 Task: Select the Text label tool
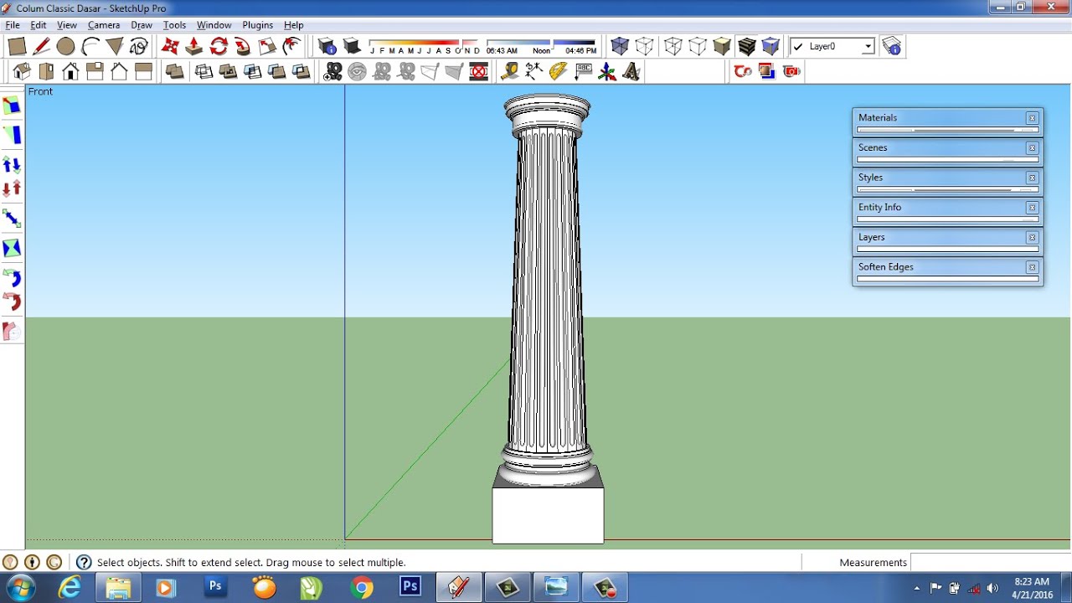583,72
